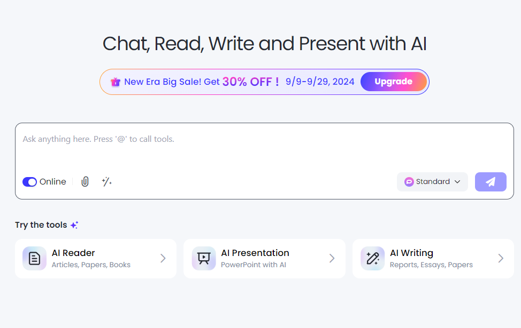Screen dimensions: 521x328
Task: Click the gift box sale icon
Action: (x=115, y=82)
